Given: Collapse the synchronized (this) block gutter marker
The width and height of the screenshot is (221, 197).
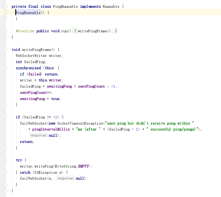Looking at the screenshot, I should coord(5,68).
